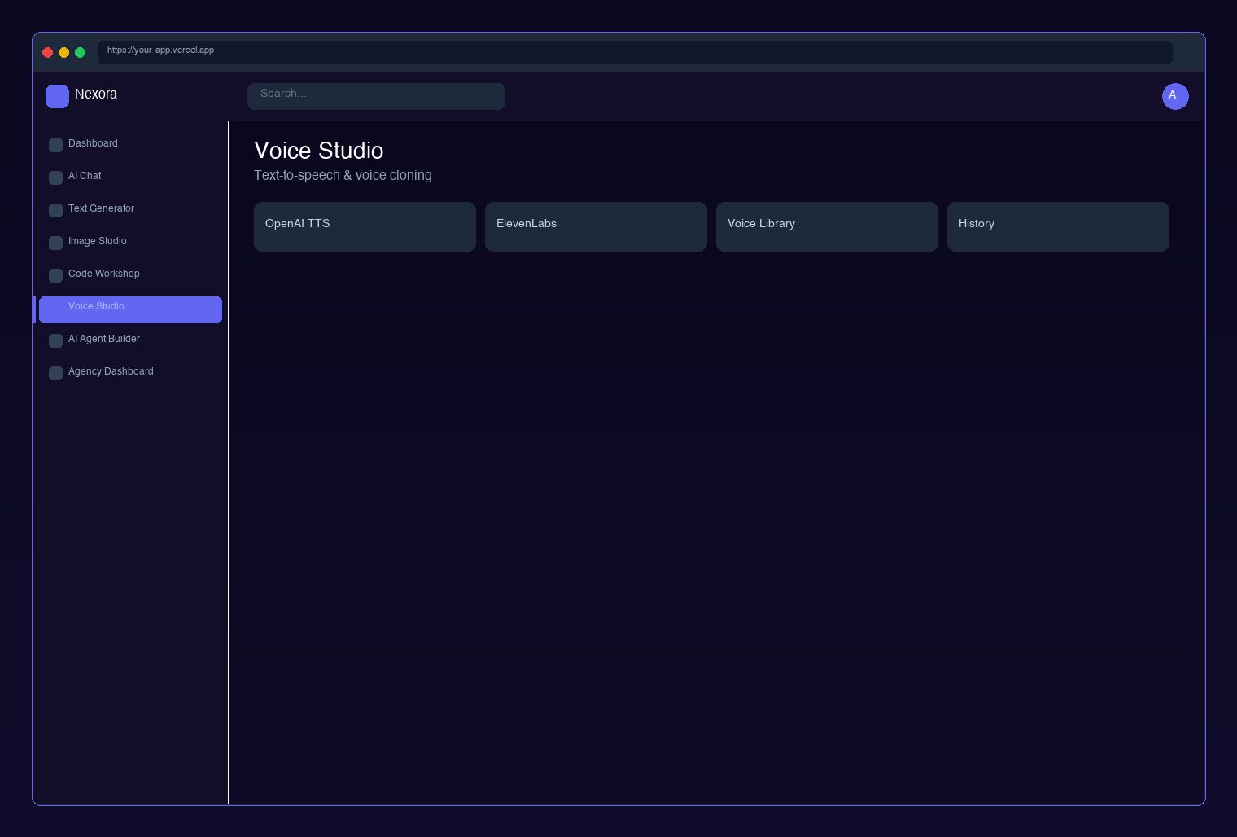The height and width of the screenshot is (837, 1237).
Task: Switch to the OpenAI TTS tab
Action: click(365, 226)
